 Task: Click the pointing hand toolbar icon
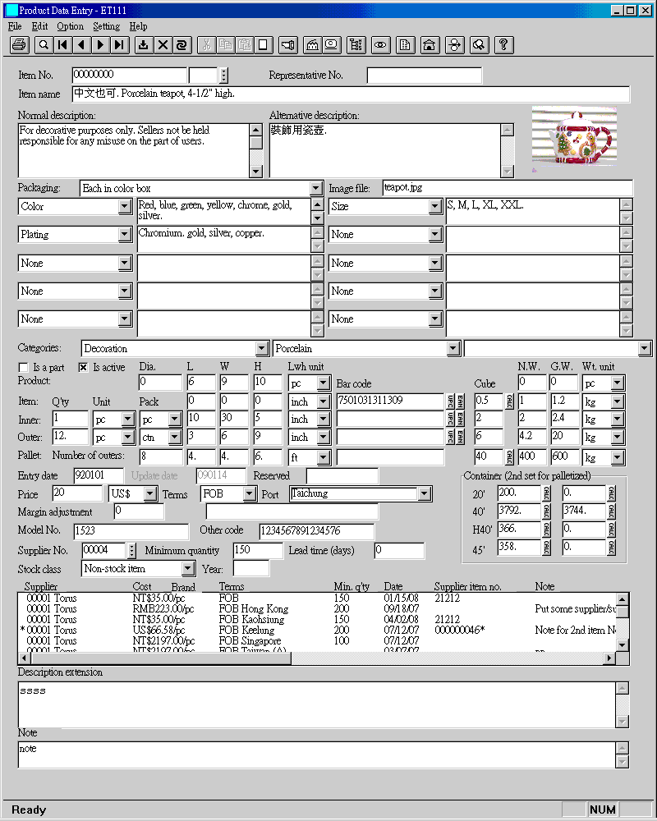tap(287, 45)
